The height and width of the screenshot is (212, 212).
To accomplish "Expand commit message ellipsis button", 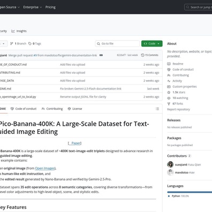I will pos(101,55).
